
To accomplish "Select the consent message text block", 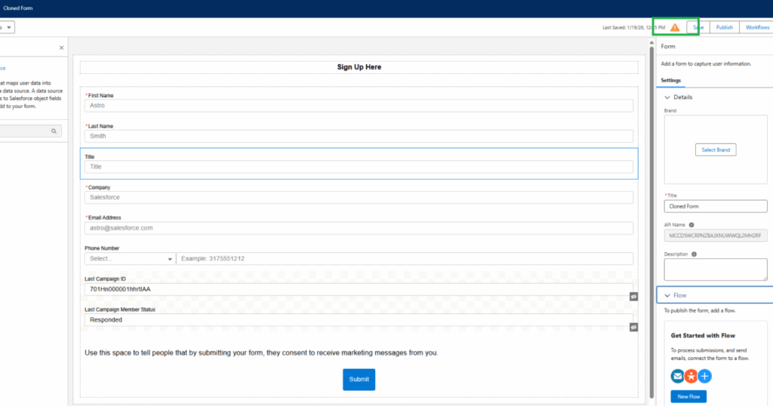I will tap(261, 352).
